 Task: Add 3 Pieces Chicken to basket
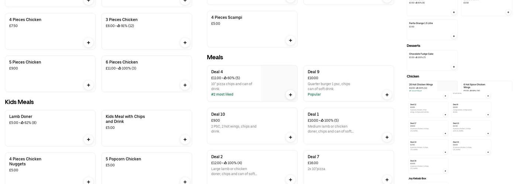point(185,43)
